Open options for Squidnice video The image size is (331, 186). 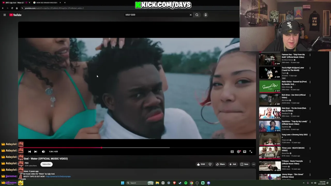point(310,122)
